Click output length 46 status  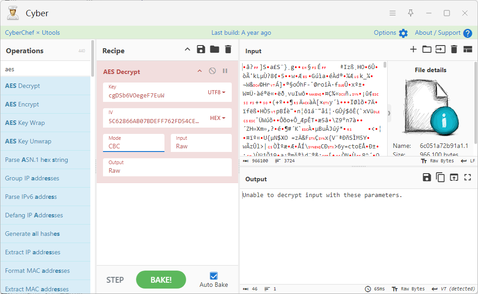point(250,289)
